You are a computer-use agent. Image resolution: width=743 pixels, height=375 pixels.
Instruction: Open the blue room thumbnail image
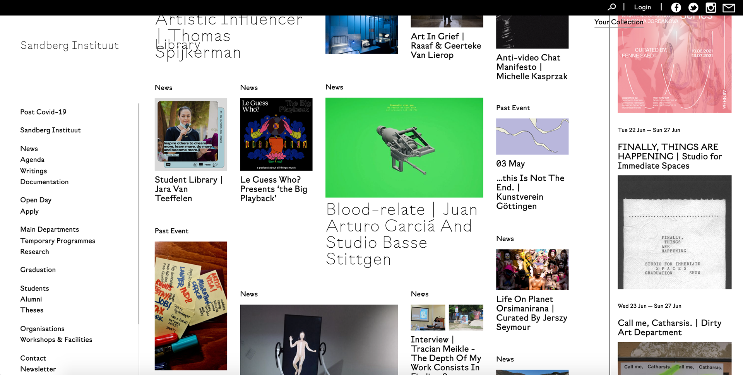point(361,34)
